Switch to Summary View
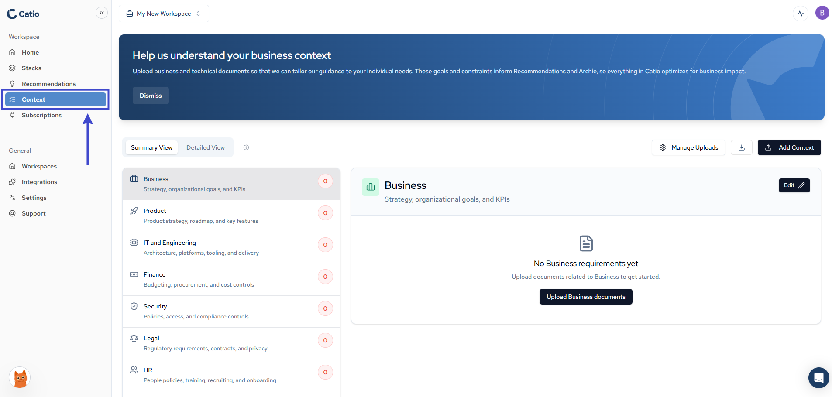 [x=151, y=147]
